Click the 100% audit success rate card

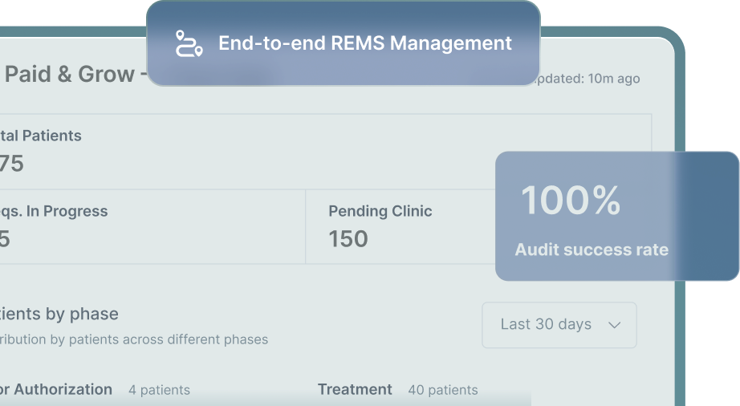tap(617, 216)
